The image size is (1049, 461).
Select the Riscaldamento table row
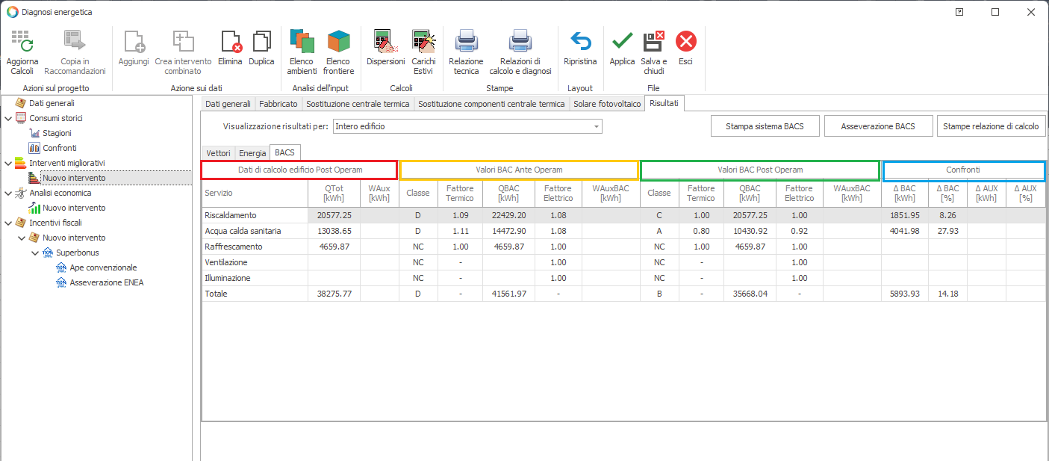click(254, 215)
